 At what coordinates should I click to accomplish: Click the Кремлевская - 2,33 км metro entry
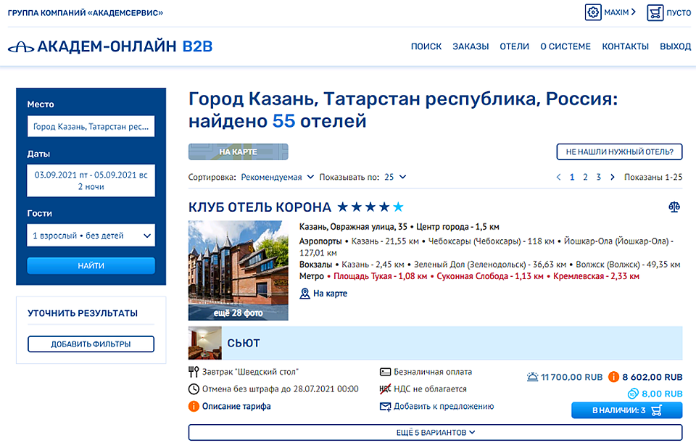596,276
